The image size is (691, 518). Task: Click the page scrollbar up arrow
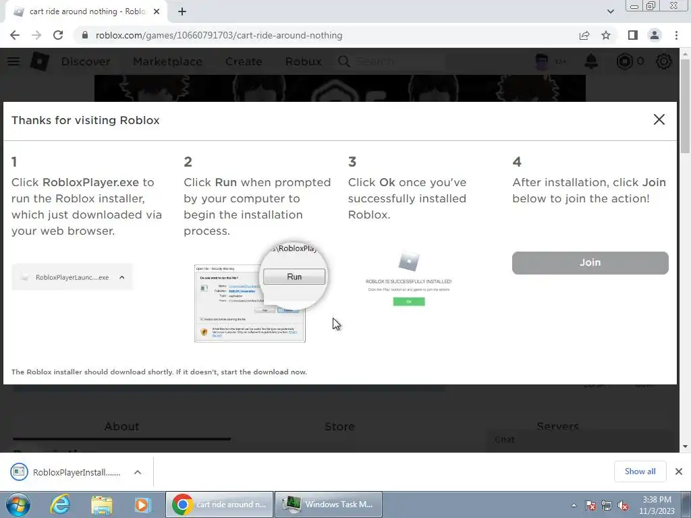pyautogui.click(x=685, y=53)
